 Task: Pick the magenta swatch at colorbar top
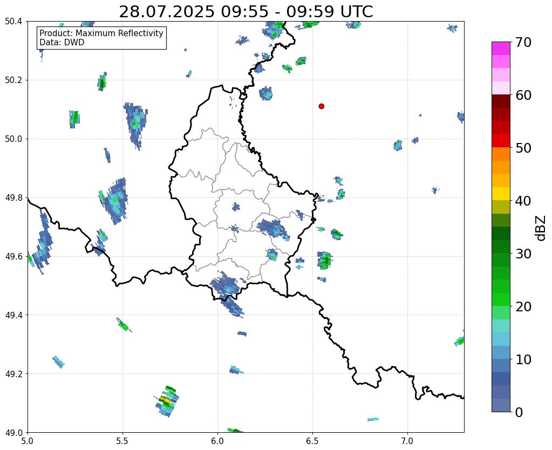pos(501,49)
